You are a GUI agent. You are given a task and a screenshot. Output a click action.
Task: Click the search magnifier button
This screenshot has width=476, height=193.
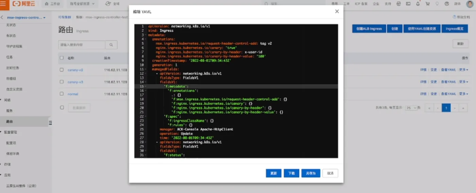111,45
